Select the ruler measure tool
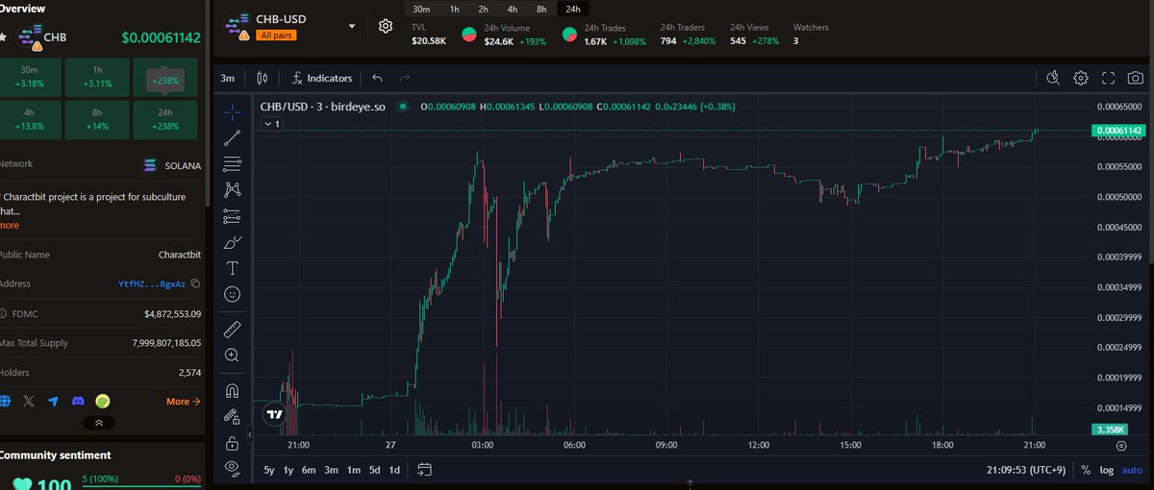This screenshot has height=490, width=1154. 232,330
